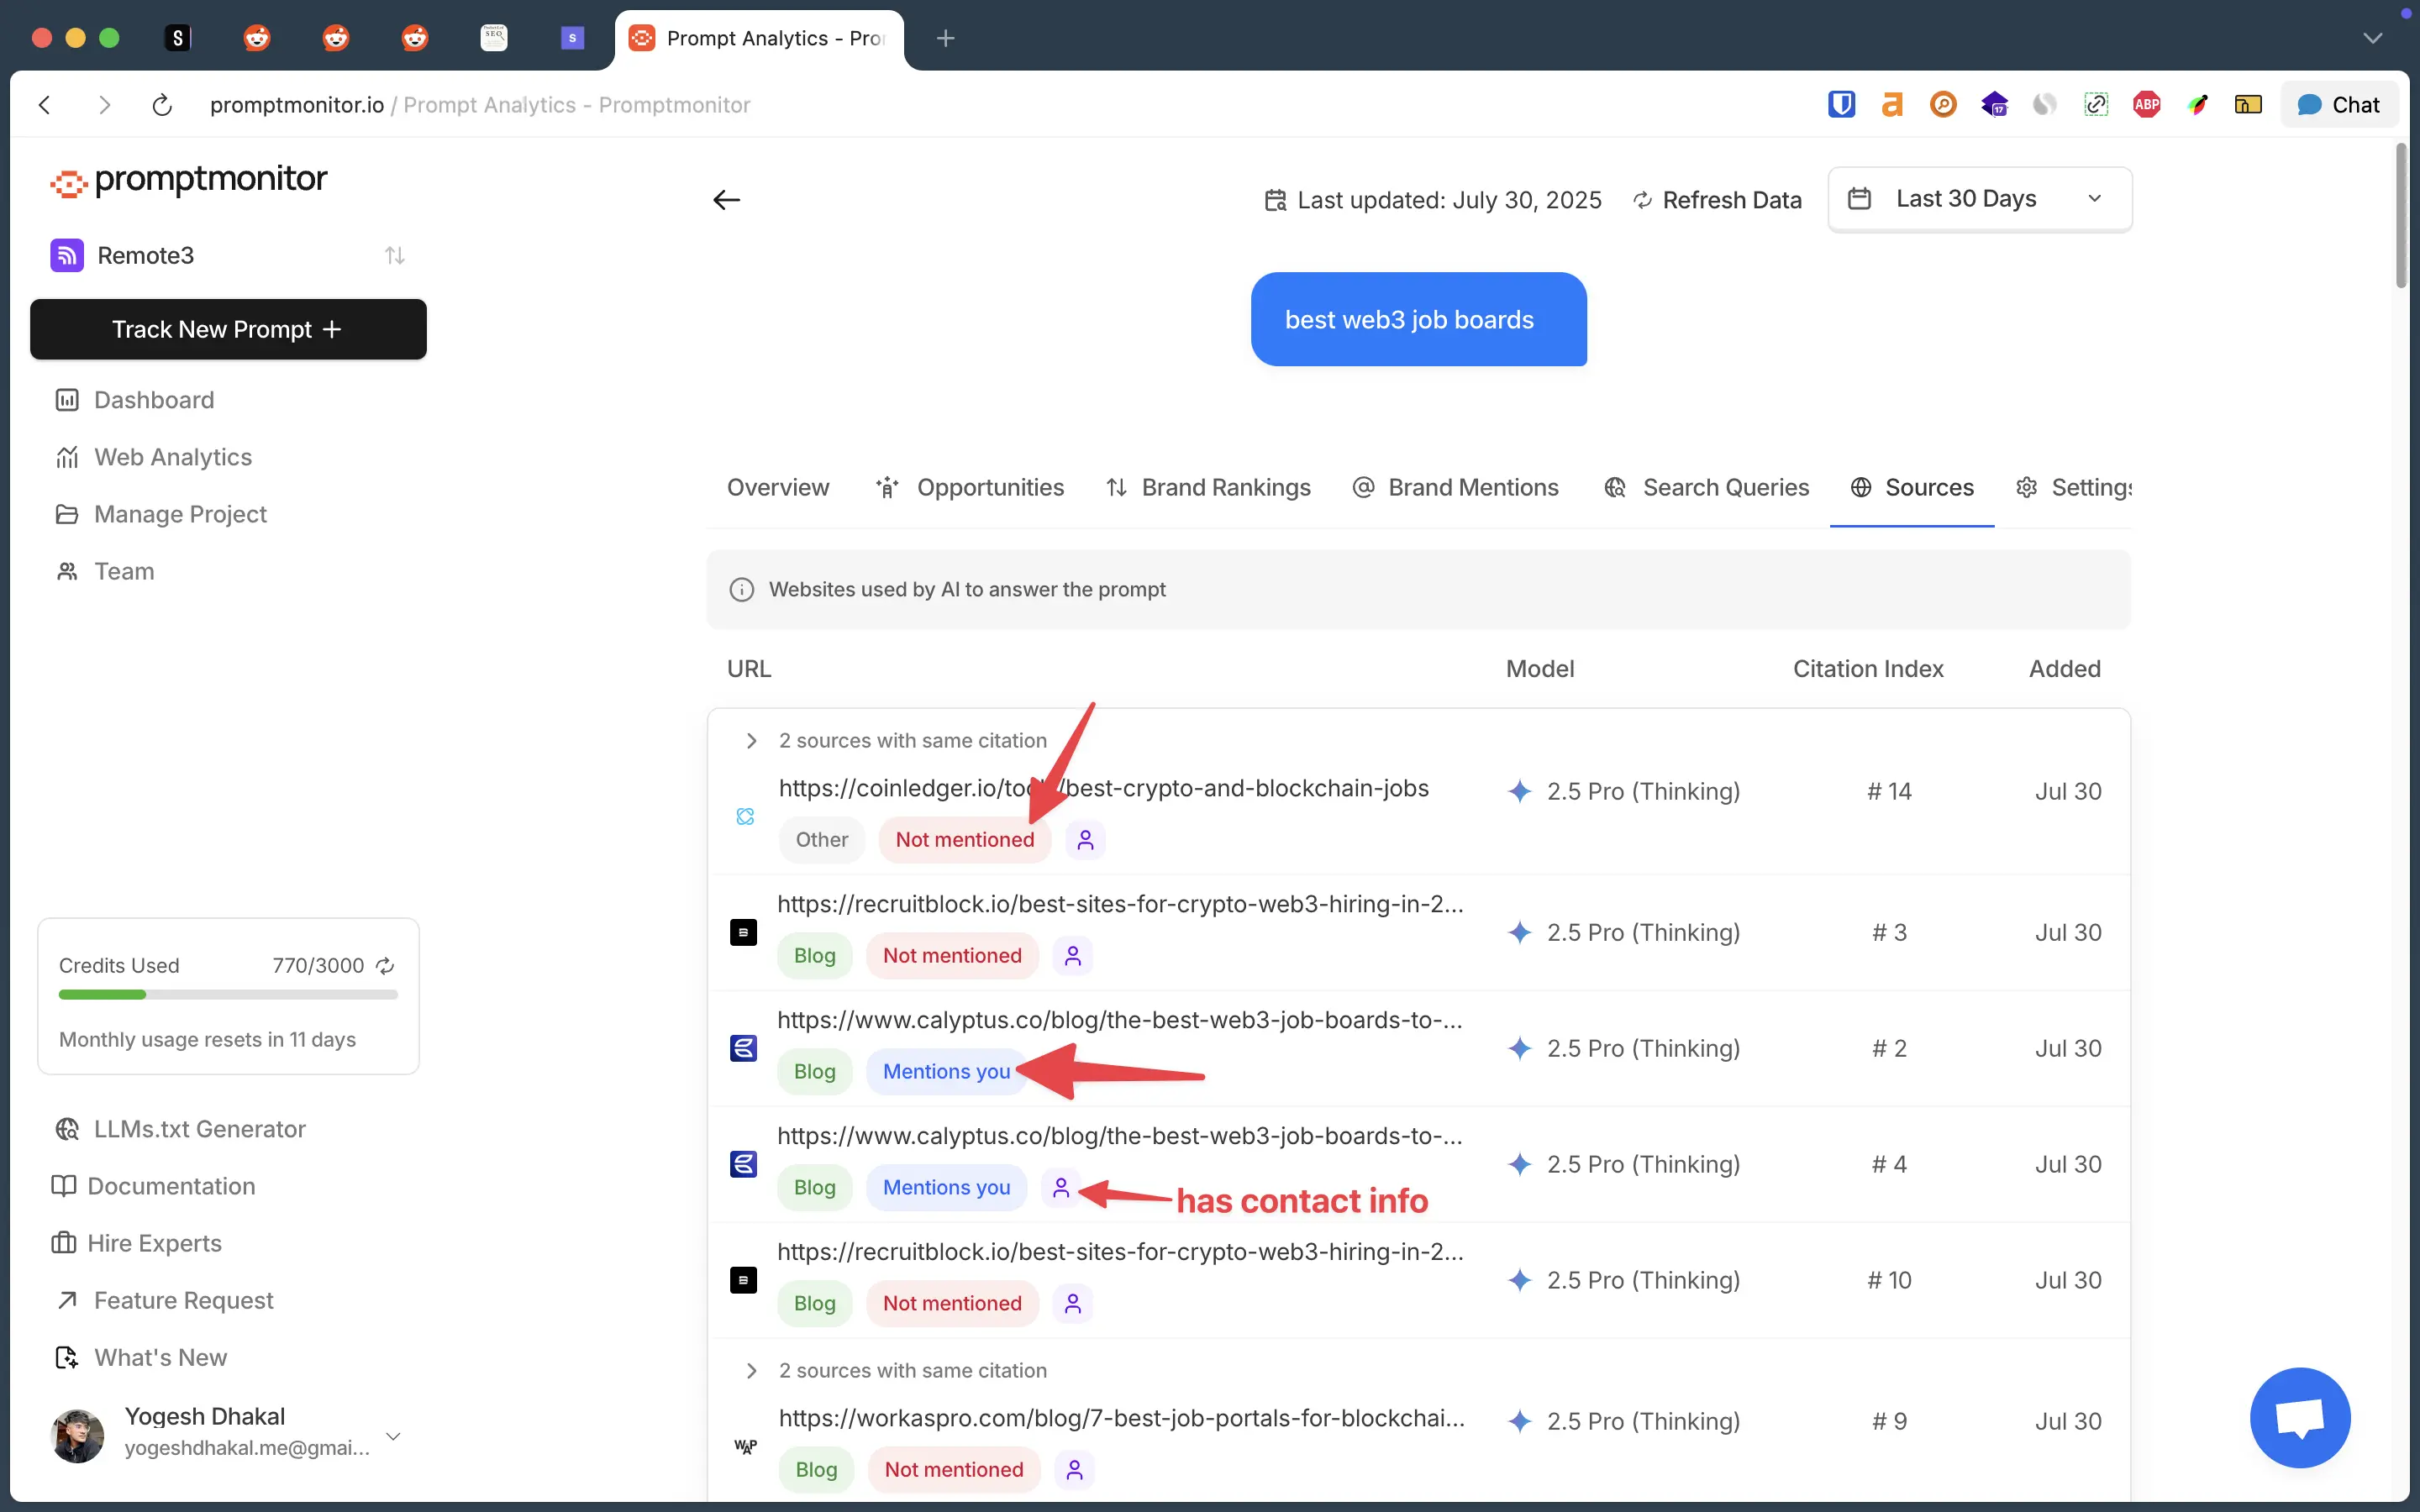
Task: Click Mentions you badge in #2 row
Action: click(x=946, y=1072)
